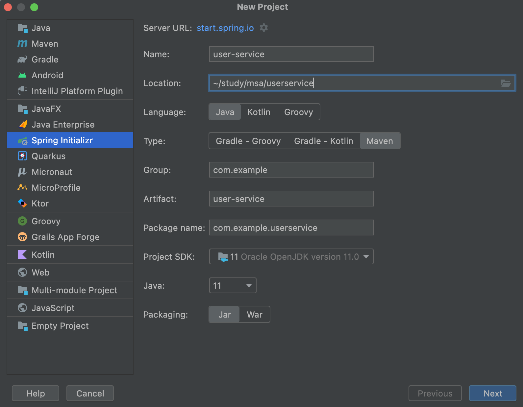Open the start.spring.io link
Viewport: 523px width, 407px height.
225,28
